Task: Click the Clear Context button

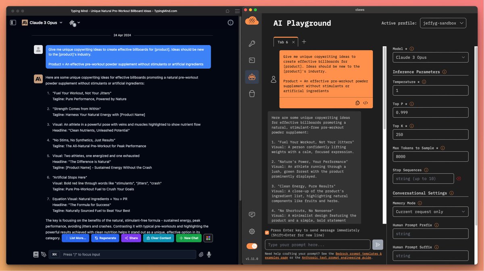Action: tap(159, 238)
